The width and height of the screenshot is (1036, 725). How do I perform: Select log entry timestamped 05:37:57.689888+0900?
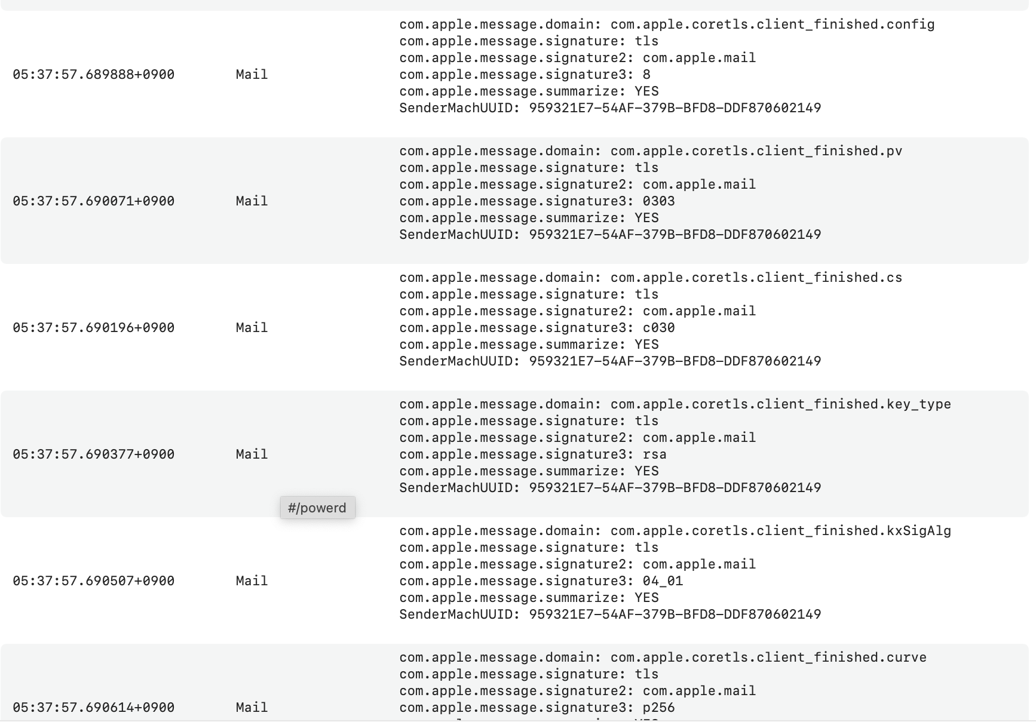[x=94, y=75]
